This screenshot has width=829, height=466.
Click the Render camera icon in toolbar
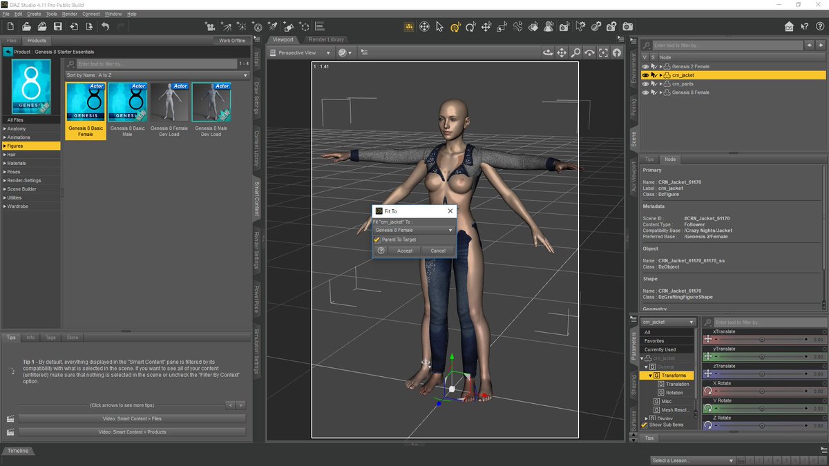pyautogui.click(x=627, y=27)
